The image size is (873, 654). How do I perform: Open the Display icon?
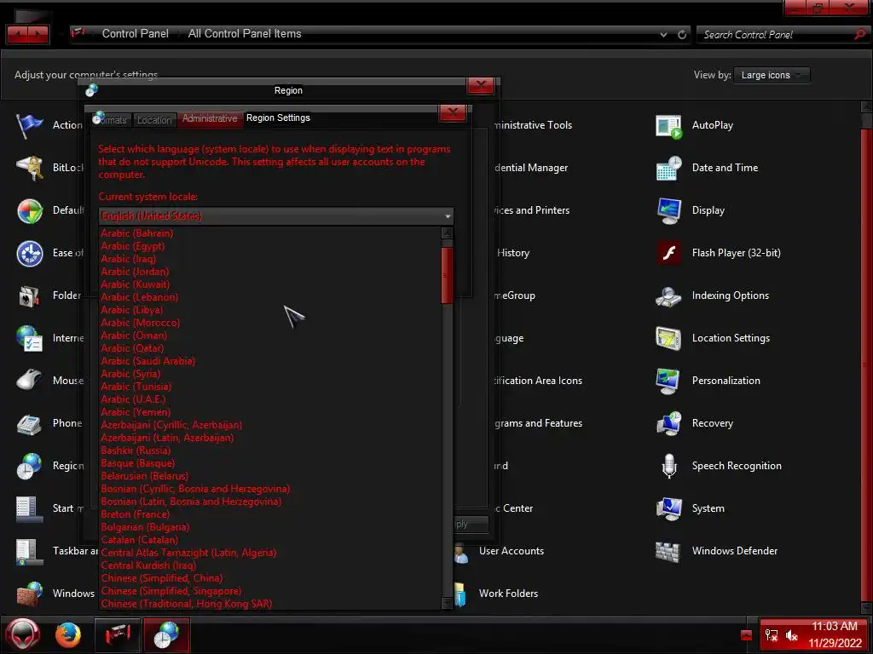point(668,211)
